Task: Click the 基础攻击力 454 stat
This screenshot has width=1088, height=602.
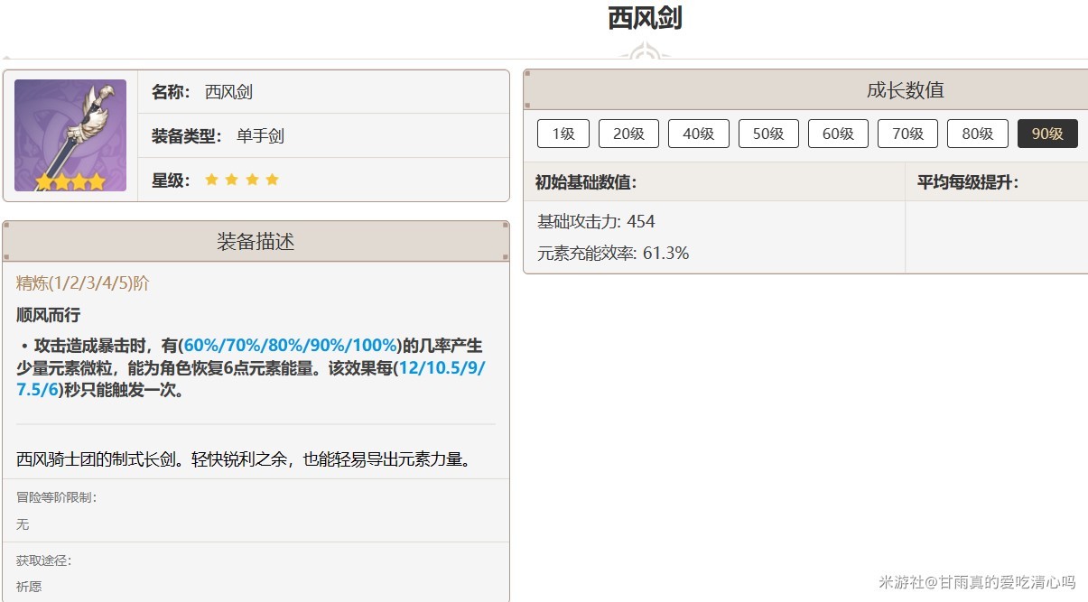Action: [596, 222]
